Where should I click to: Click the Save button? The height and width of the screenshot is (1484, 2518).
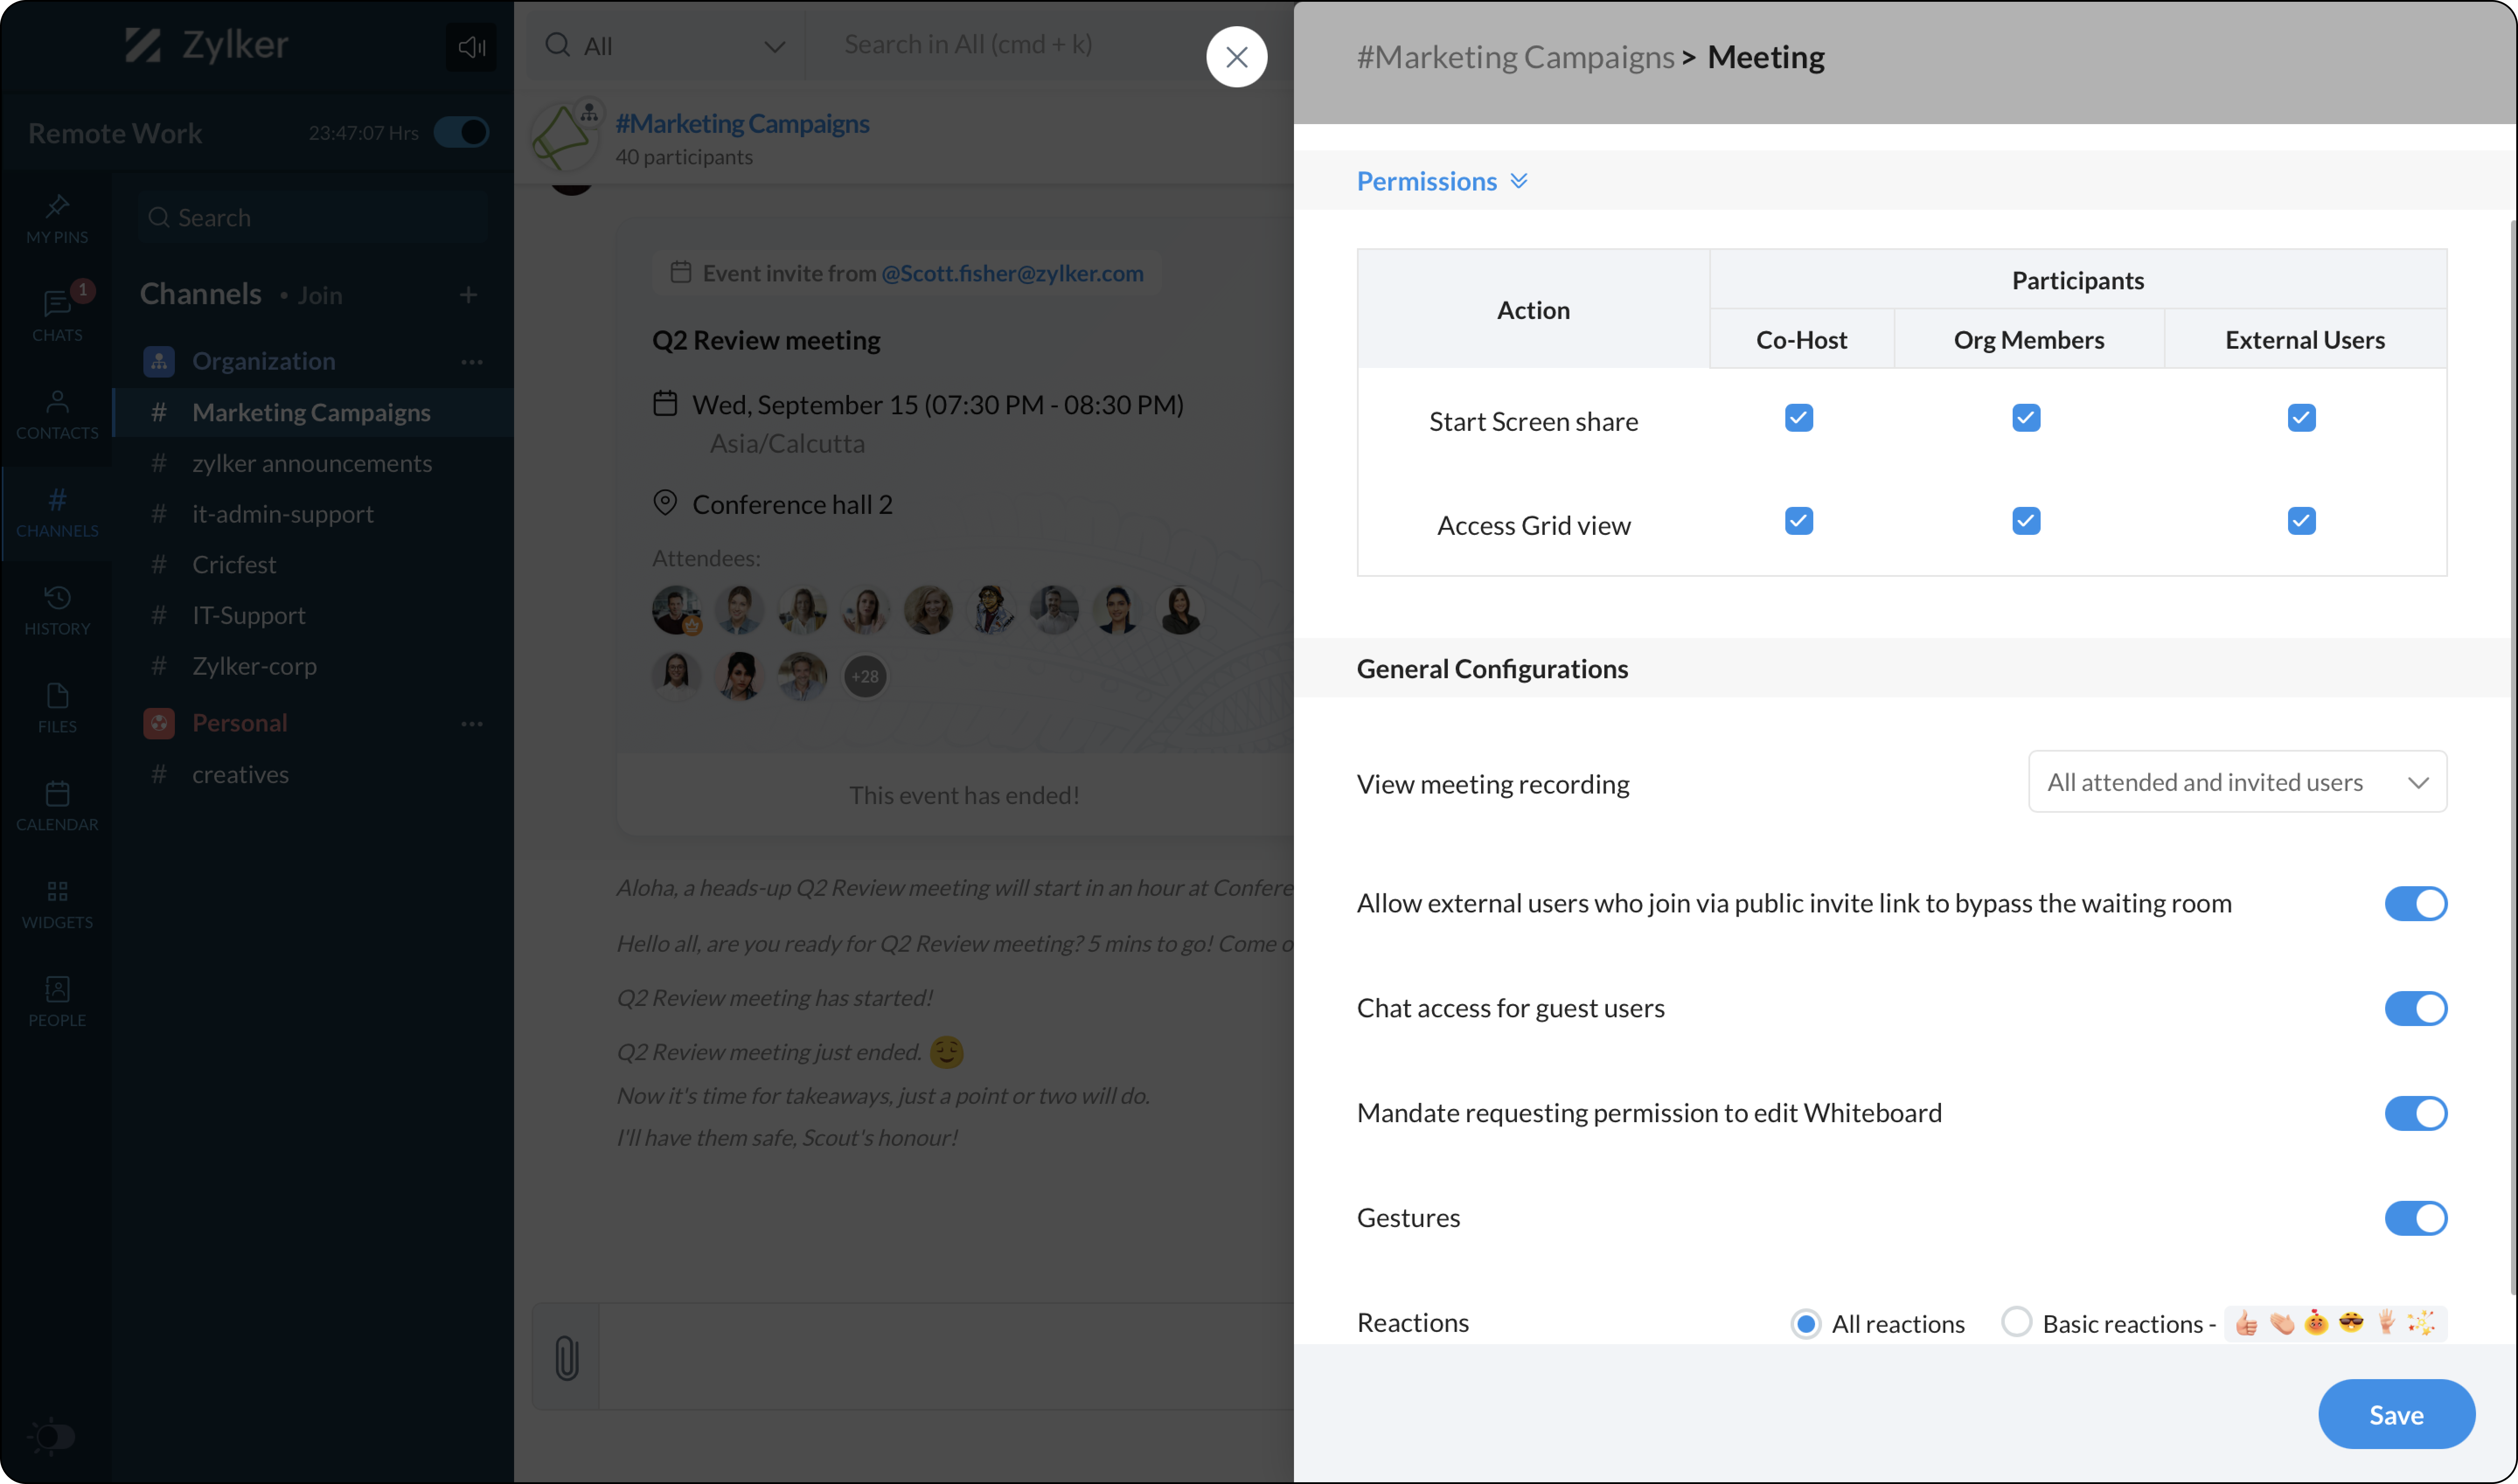[2395, 1414]
